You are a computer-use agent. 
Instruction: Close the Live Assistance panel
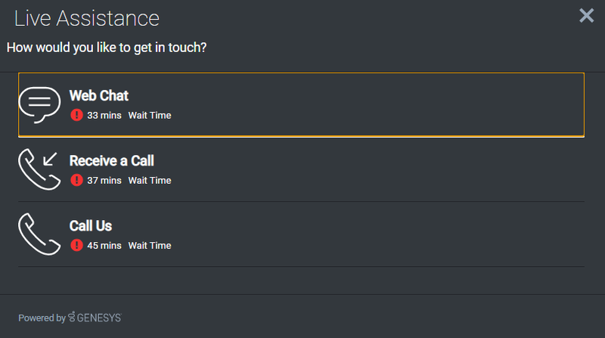point(587,15)
